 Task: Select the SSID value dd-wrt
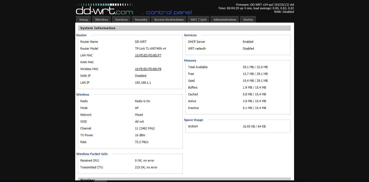140,122
